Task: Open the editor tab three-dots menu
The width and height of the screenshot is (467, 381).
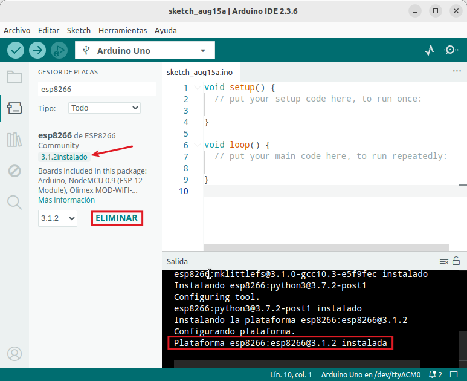Action: coord(457,71)
